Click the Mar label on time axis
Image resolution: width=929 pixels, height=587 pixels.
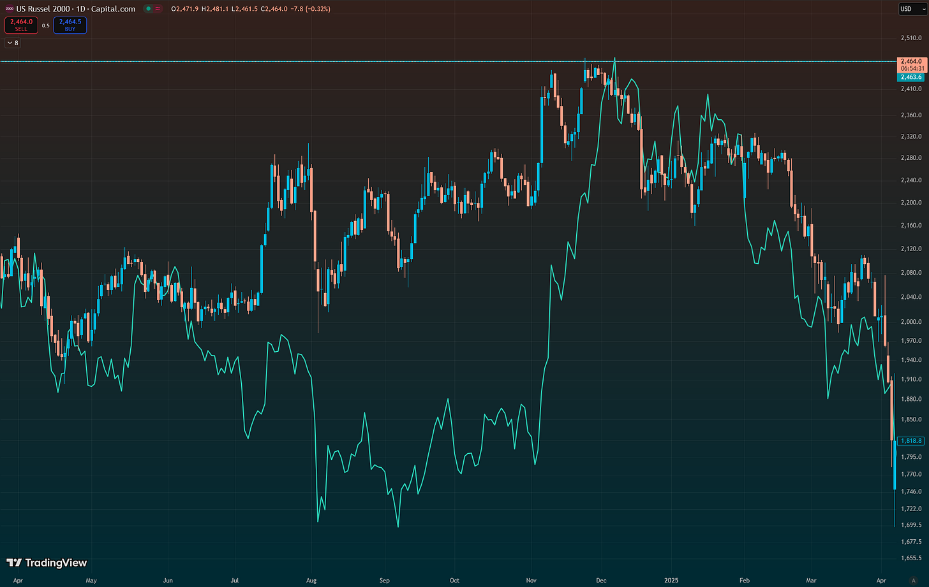pyautogui.click(x=811, y=581)
